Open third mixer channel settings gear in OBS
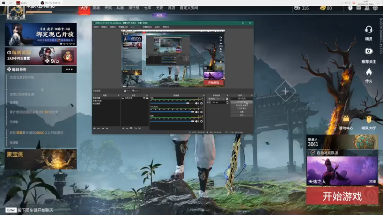The height and width of the screenshot is (215, 383). [x=201, y=121]
